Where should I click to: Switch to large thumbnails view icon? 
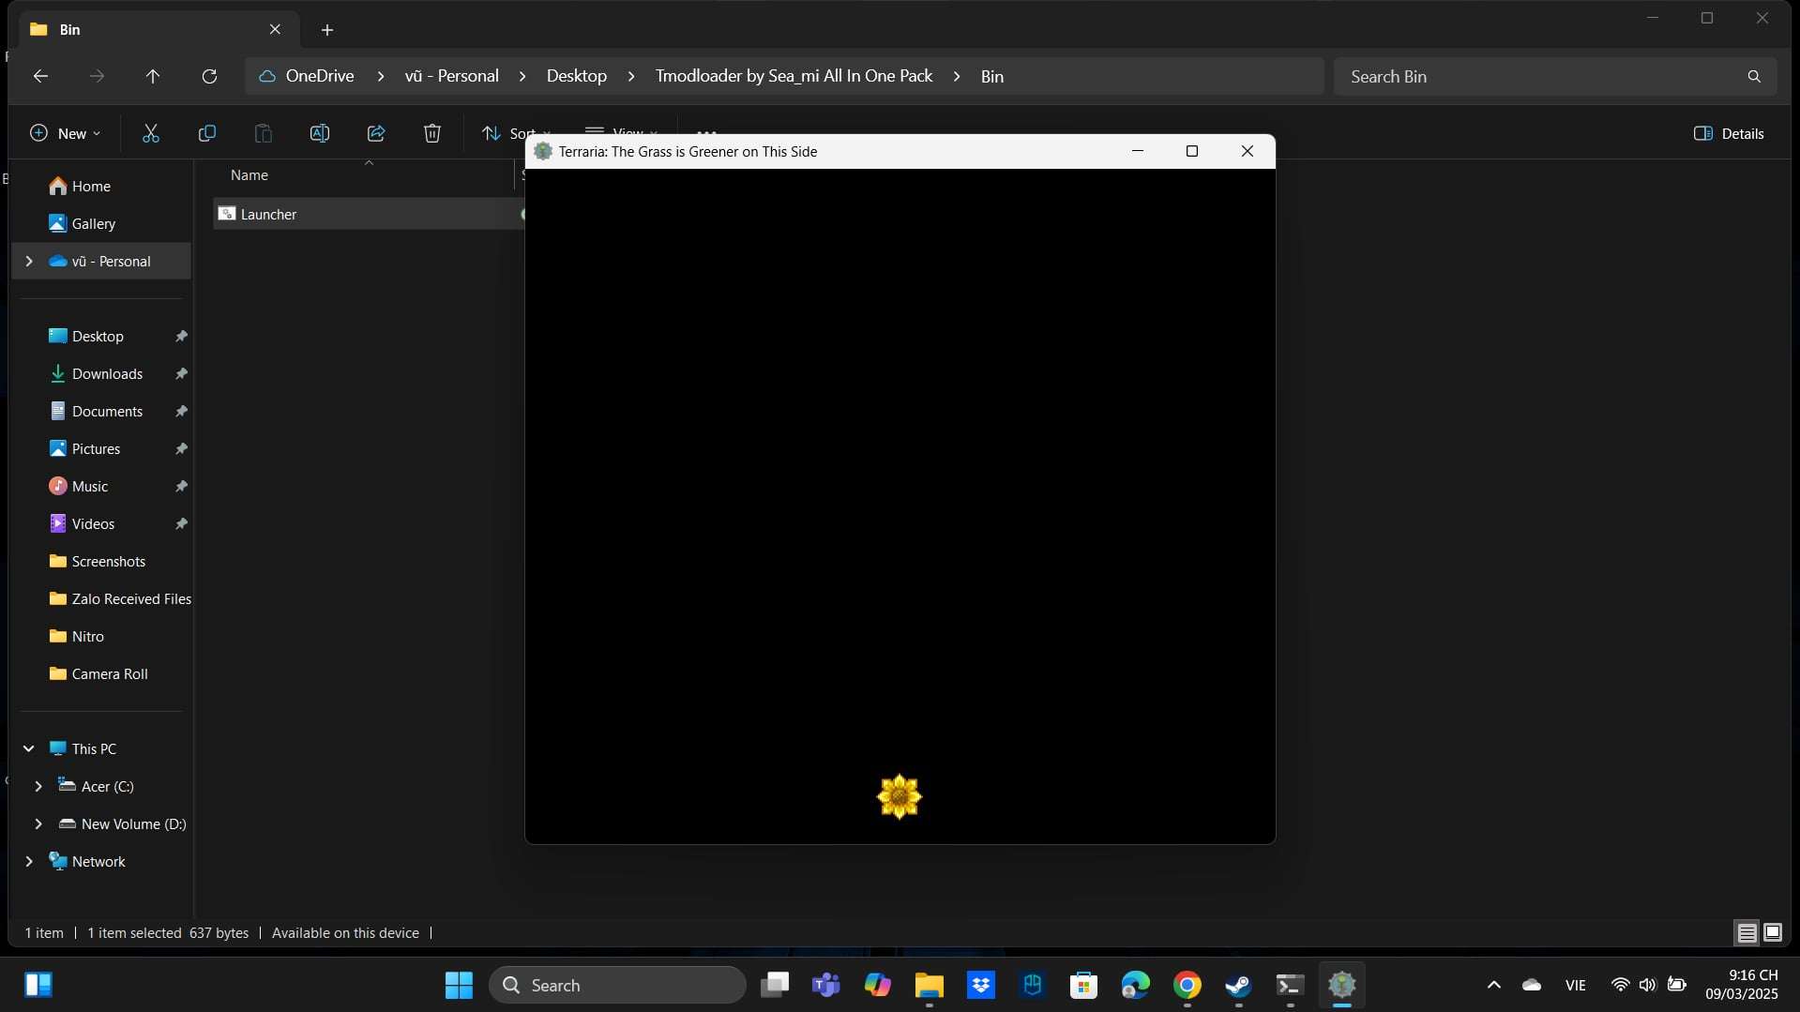click(1772, 932)
